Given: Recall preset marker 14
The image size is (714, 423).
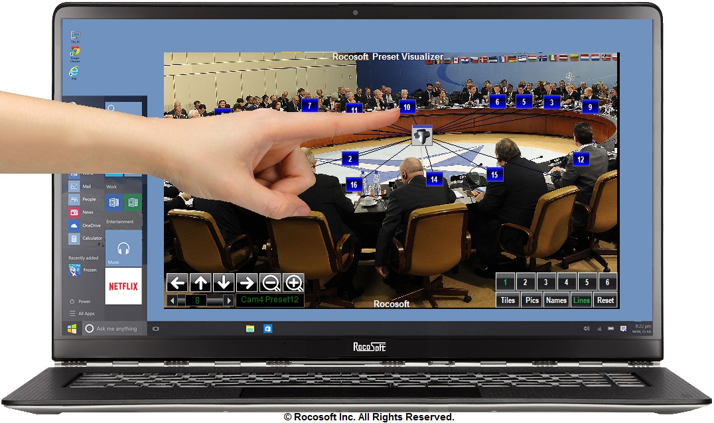Looking at the screenshot, I should pos(434,179).
